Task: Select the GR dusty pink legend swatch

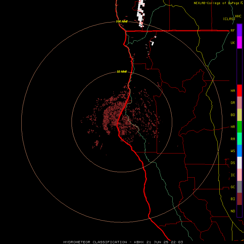Action: point(239,103)
